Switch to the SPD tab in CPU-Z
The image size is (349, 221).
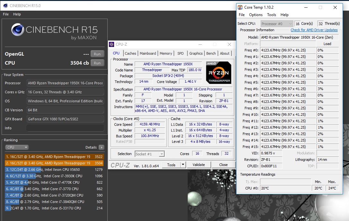tap(181, 53)
